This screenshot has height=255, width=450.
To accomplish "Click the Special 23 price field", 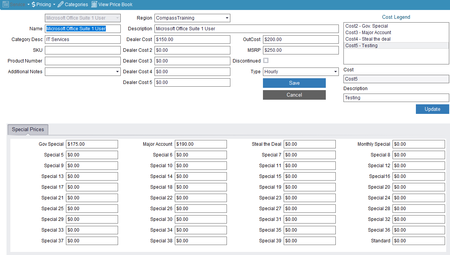I will point(310,198).
